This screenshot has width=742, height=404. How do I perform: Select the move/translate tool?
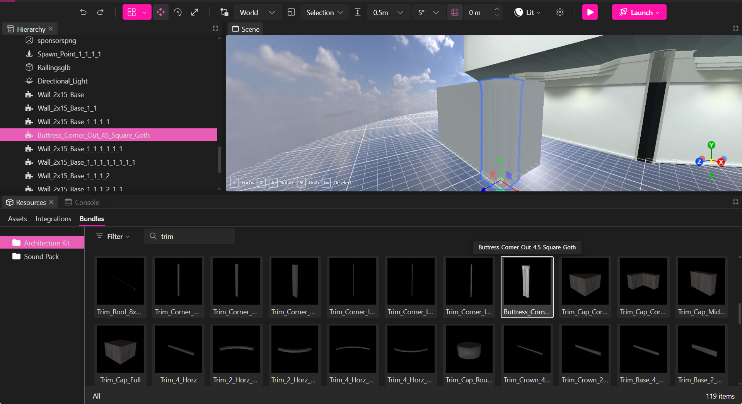[160, 12]
